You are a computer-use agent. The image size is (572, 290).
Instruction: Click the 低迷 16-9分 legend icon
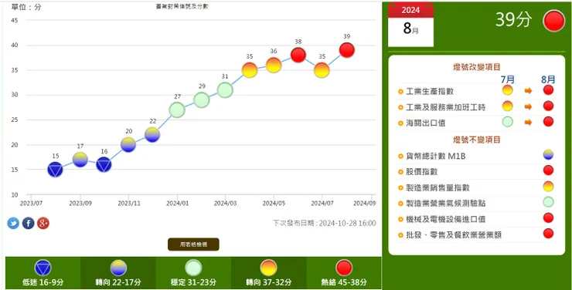[43, 268]
